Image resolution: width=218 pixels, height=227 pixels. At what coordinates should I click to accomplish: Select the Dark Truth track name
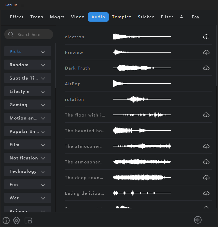77,68
